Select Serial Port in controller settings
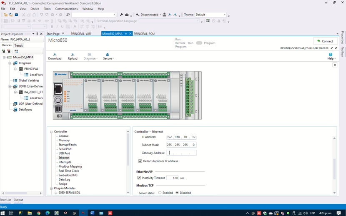Viewport: 346px width, 216px height. click(x=65, y=149)
